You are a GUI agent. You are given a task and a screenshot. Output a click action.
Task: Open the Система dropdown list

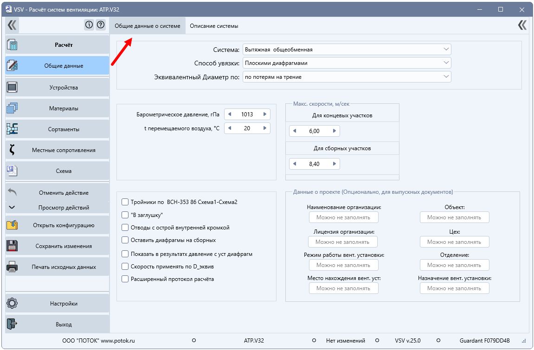[x=347, y=49]
